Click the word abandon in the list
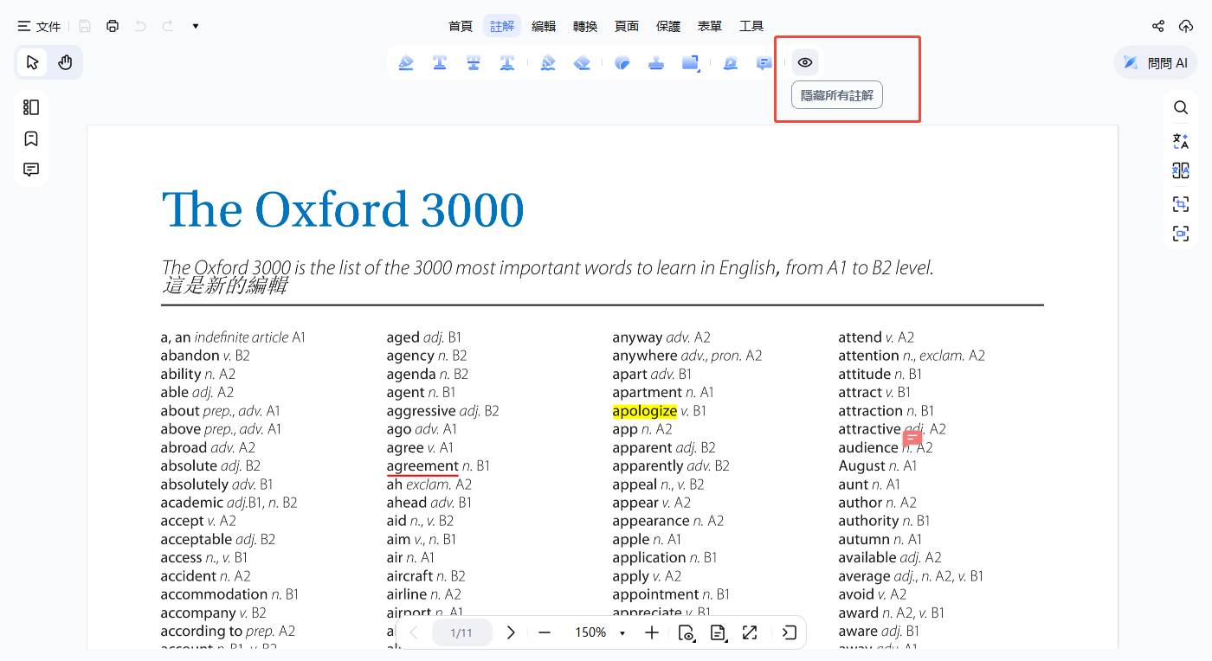Image resolution: width=1212 pixels, height=661 pixels. (190, 356)
